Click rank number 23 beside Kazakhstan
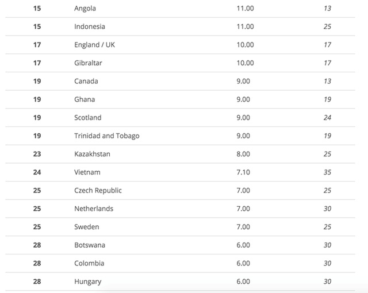368x293 pixels. point(37,154)
